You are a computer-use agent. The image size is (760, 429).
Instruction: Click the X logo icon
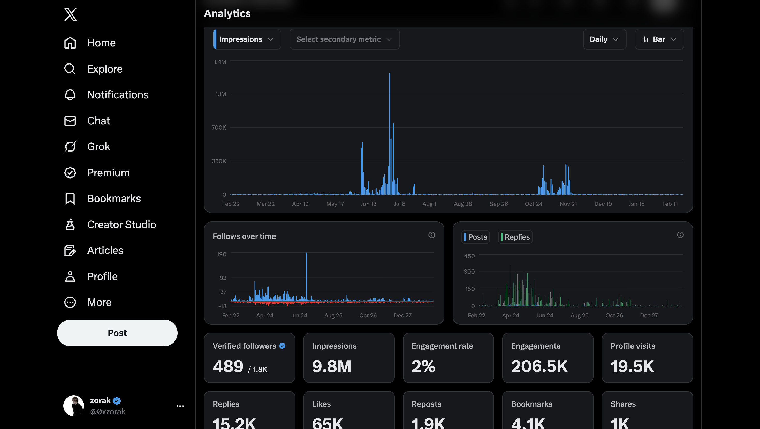tap(70, 14)
